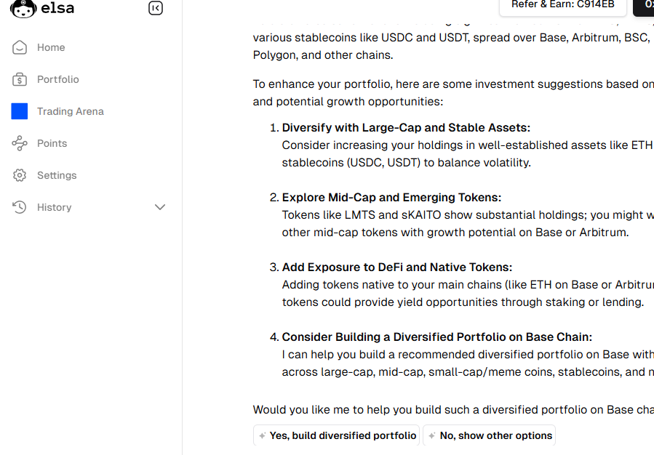Click the blue Trading Arena icon

tap(20, 111)
